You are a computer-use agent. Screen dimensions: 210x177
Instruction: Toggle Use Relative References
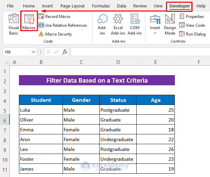coord(63,25)
